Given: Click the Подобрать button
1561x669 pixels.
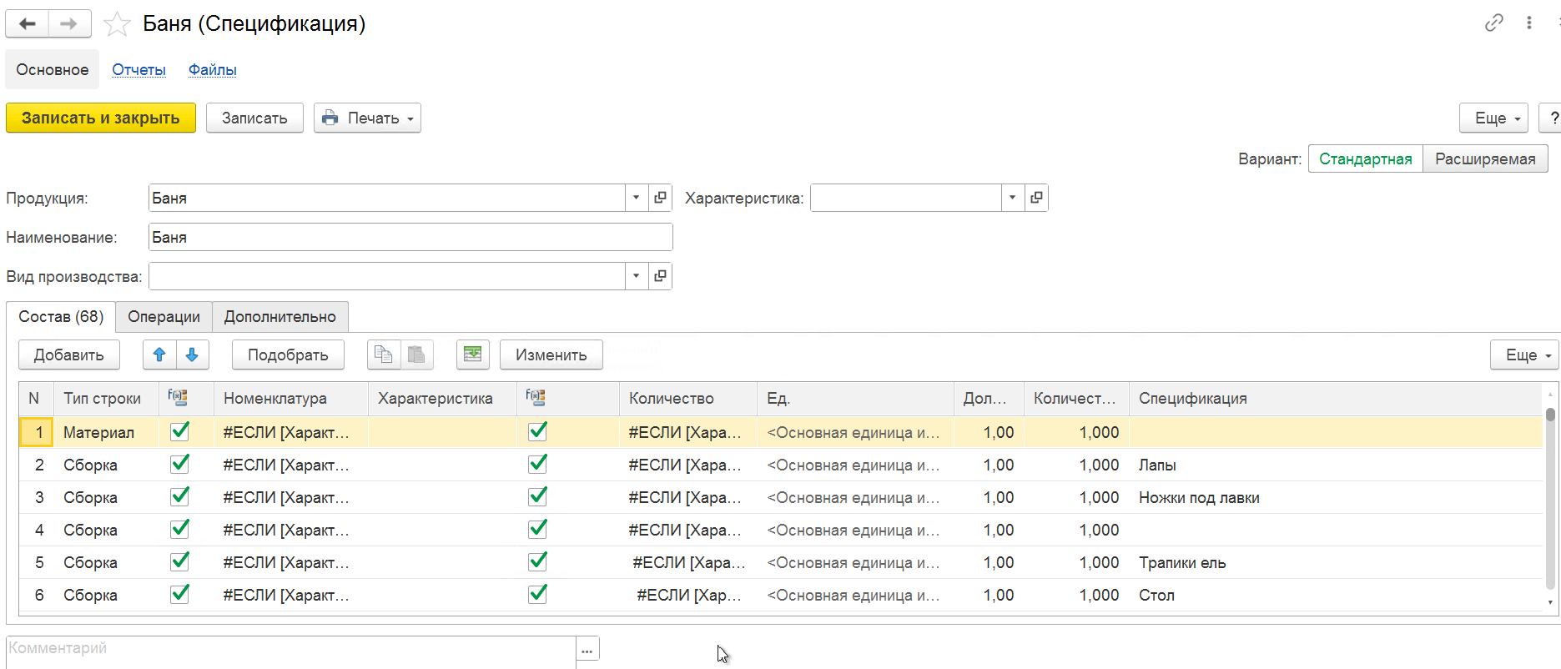Looking at the screenshot, I should [288, 355].
